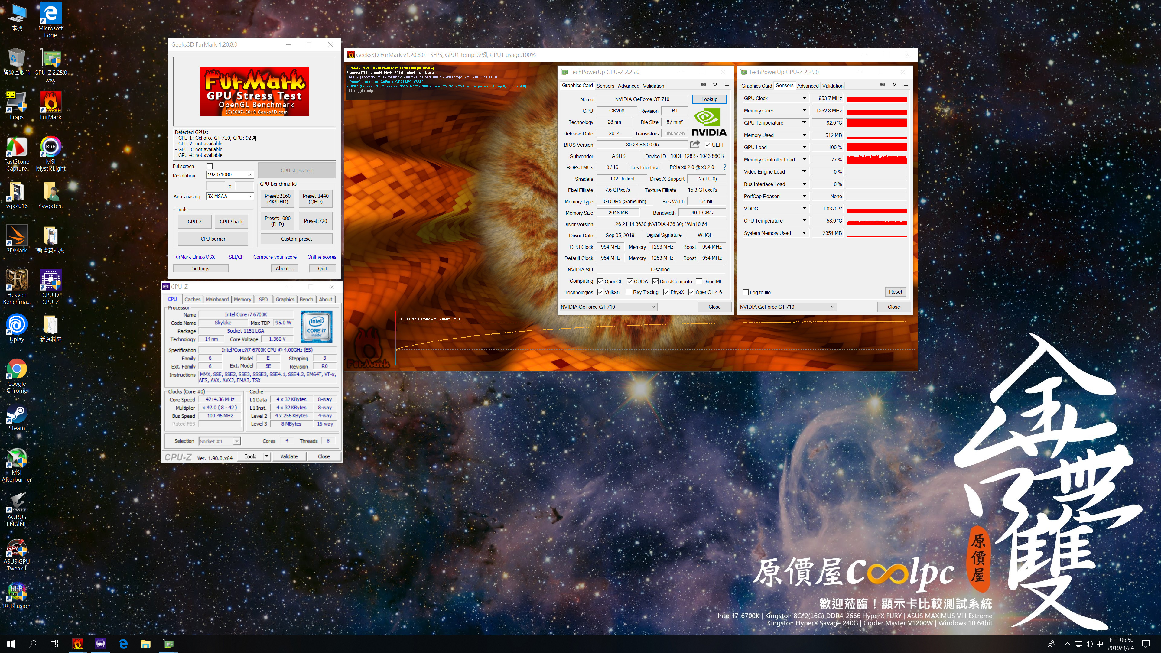The image size is (1161, 653).
Task: Open the Steam desktop icon
Action: (x=17, y=417)
